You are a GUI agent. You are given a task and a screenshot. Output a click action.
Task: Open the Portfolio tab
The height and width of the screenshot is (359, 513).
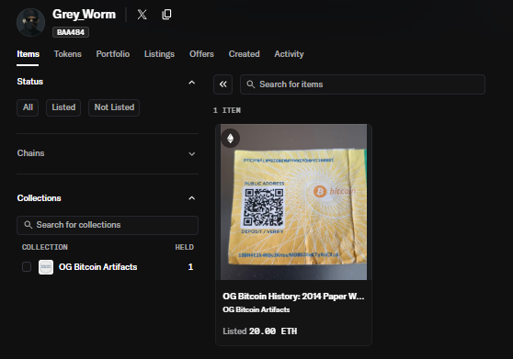(113, 54)
